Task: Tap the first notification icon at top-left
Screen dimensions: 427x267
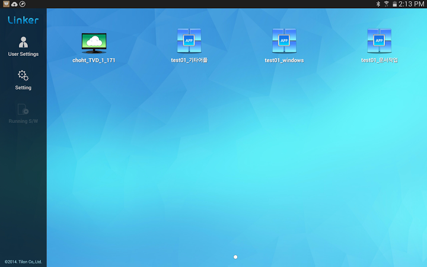Action: point(6,4)
